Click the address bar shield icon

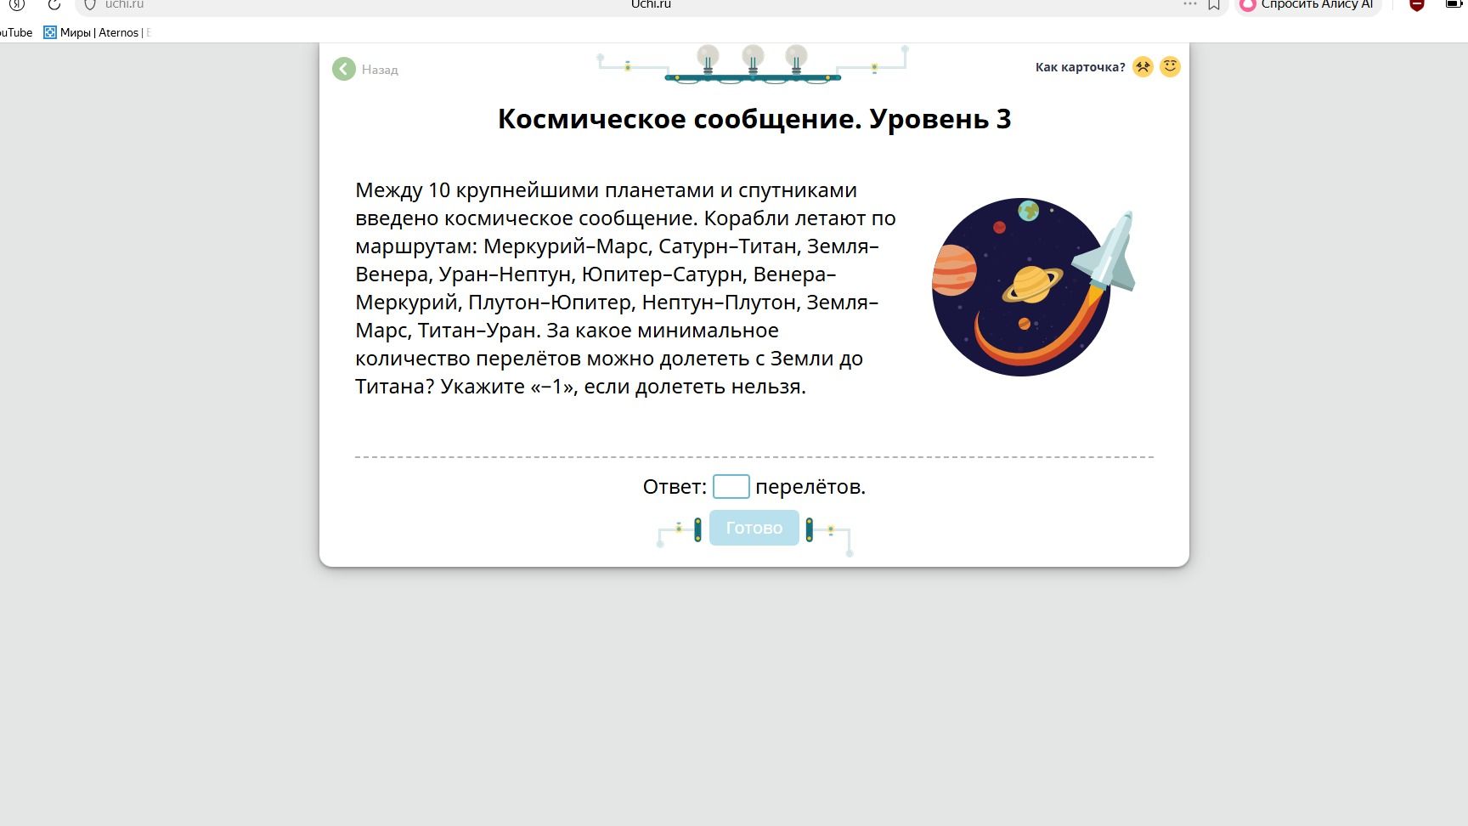click(89, 4)
